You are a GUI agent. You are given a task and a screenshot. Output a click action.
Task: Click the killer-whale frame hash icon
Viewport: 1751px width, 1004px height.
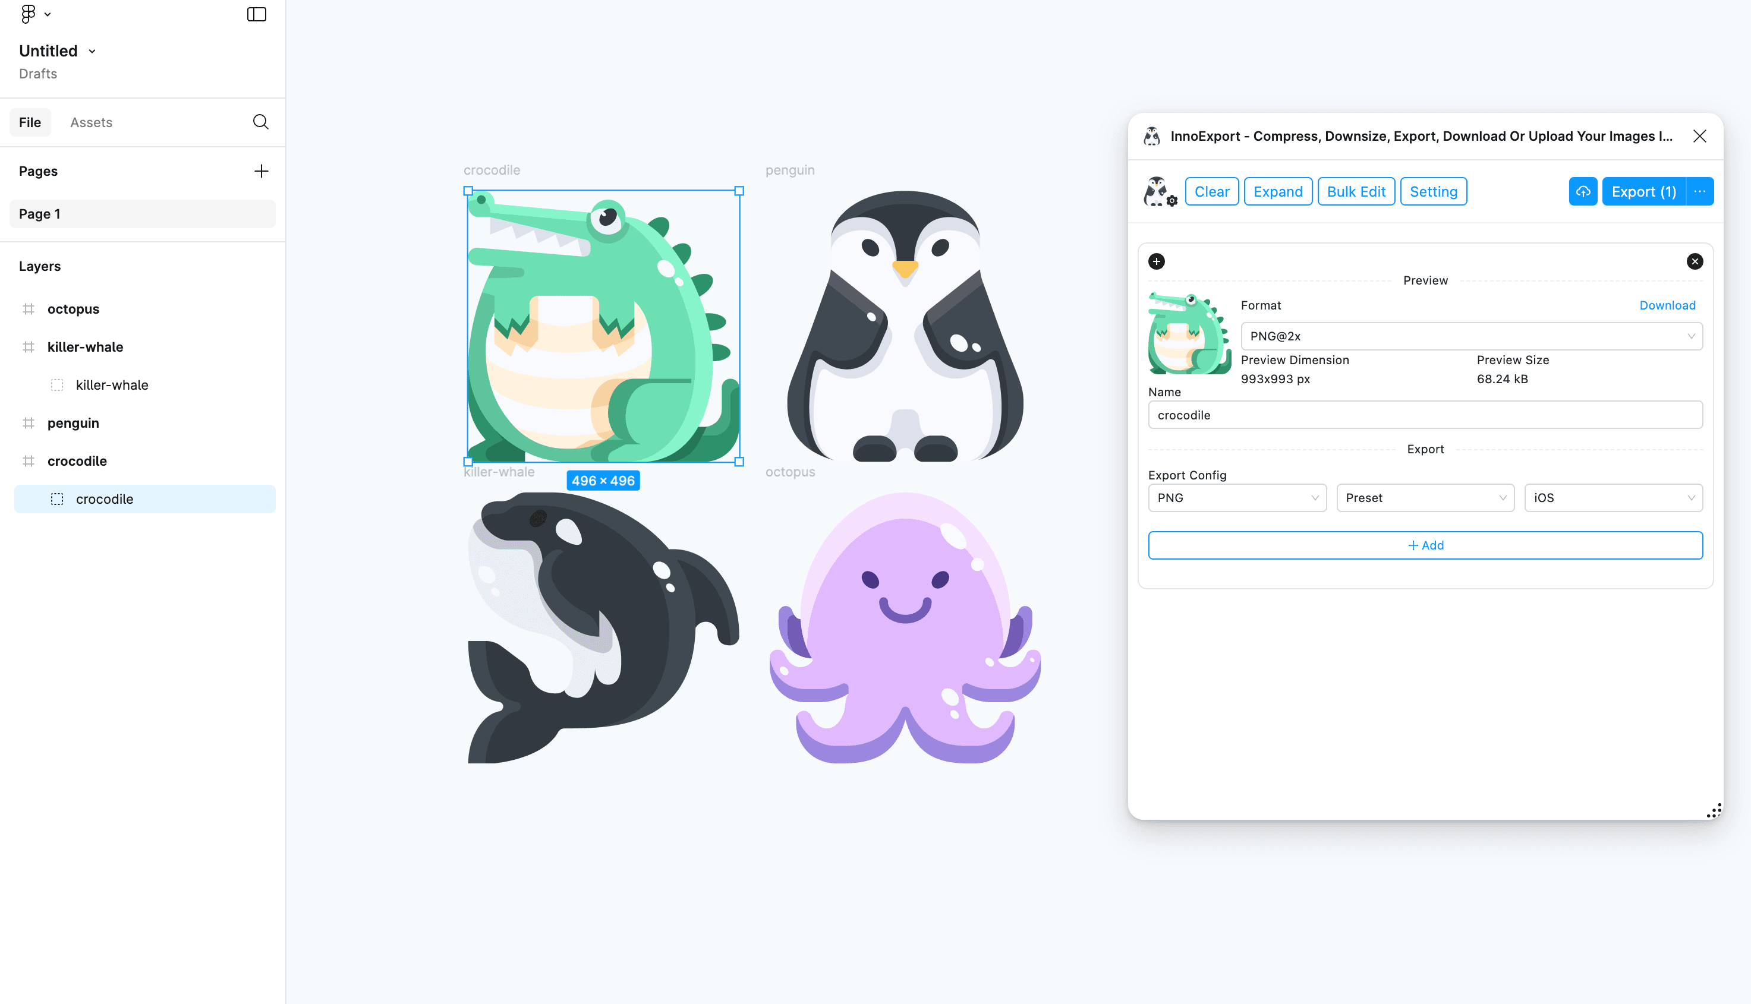29,347
